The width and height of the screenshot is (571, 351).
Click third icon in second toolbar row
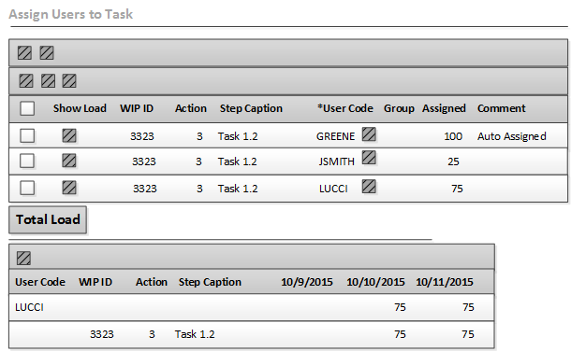click(69, 80)
